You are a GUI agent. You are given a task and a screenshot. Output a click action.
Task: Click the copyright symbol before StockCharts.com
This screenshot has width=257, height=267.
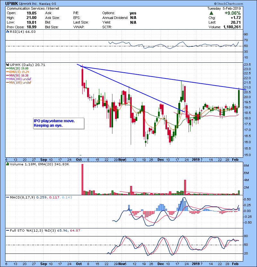tap(215, 4)
